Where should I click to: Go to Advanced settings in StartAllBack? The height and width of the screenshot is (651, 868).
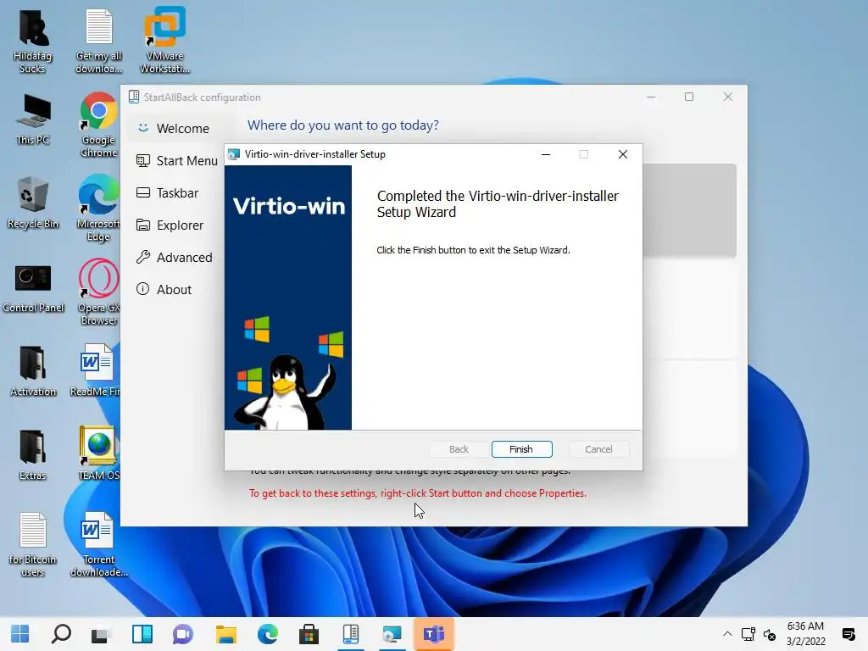coord(175,257)
